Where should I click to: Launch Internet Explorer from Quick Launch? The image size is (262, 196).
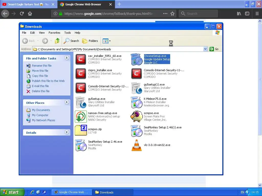[x=32, y=192]
